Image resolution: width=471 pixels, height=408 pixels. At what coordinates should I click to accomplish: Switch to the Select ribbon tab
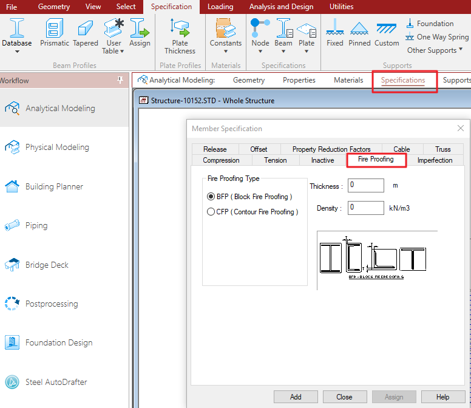126,7
